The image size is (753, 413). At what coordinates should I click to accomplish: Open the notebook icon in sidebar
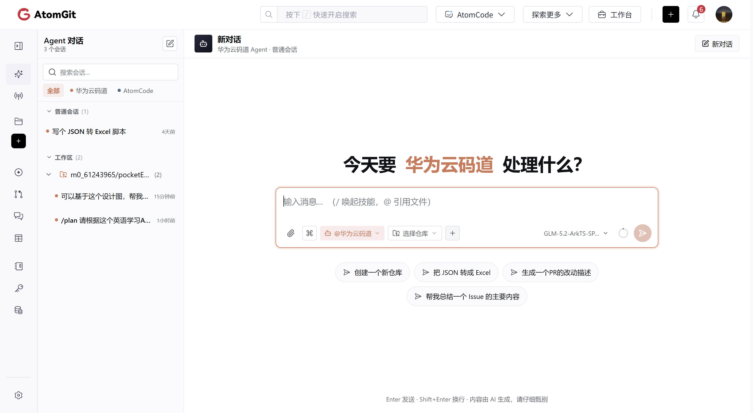(x=18, y=266)
